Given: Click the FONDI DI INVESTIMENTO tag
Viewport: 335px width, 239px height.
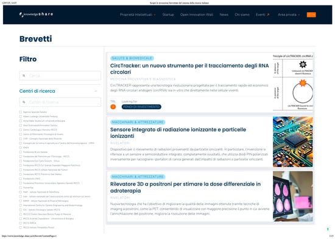Looking at the screenshot, I should pyautogui.click(x=141, y=107).
